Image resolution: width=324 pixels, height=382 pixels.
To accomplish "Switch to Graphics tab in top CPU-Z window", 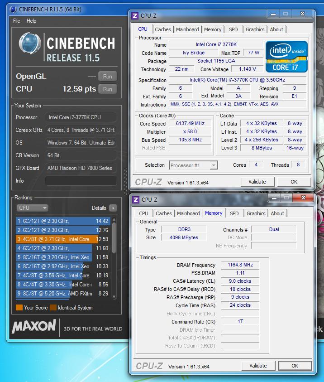I will tap(255, 29).
